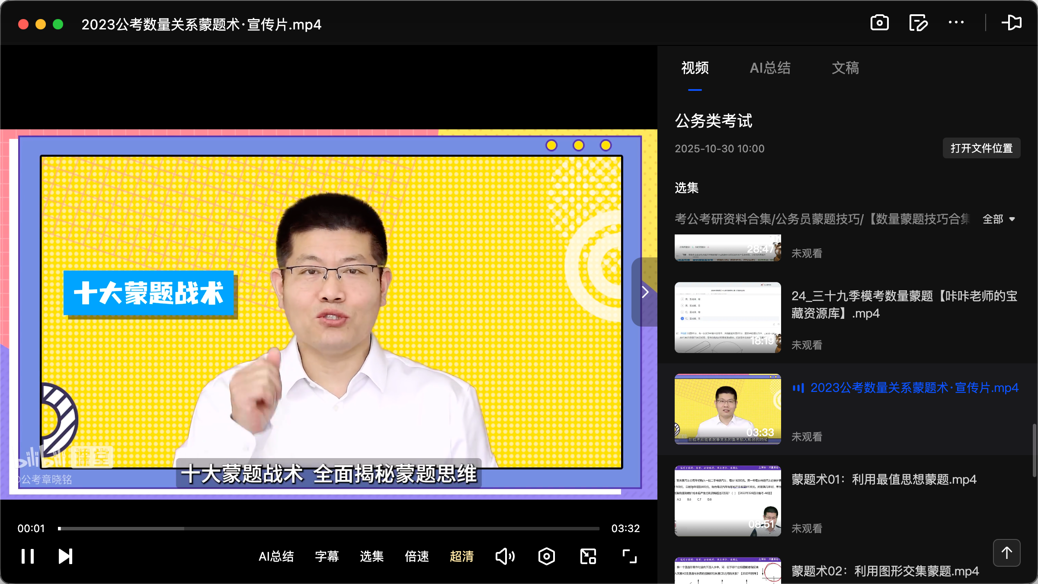Open the 全部 episode filter dropdown

tap(999, 219)
